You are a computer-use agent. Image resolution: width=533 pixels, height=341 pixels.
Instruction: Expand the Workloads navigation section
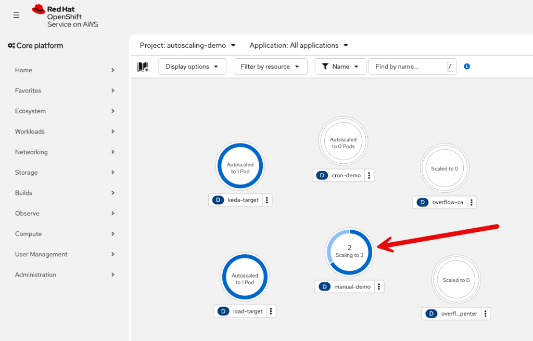click(65, 132)
